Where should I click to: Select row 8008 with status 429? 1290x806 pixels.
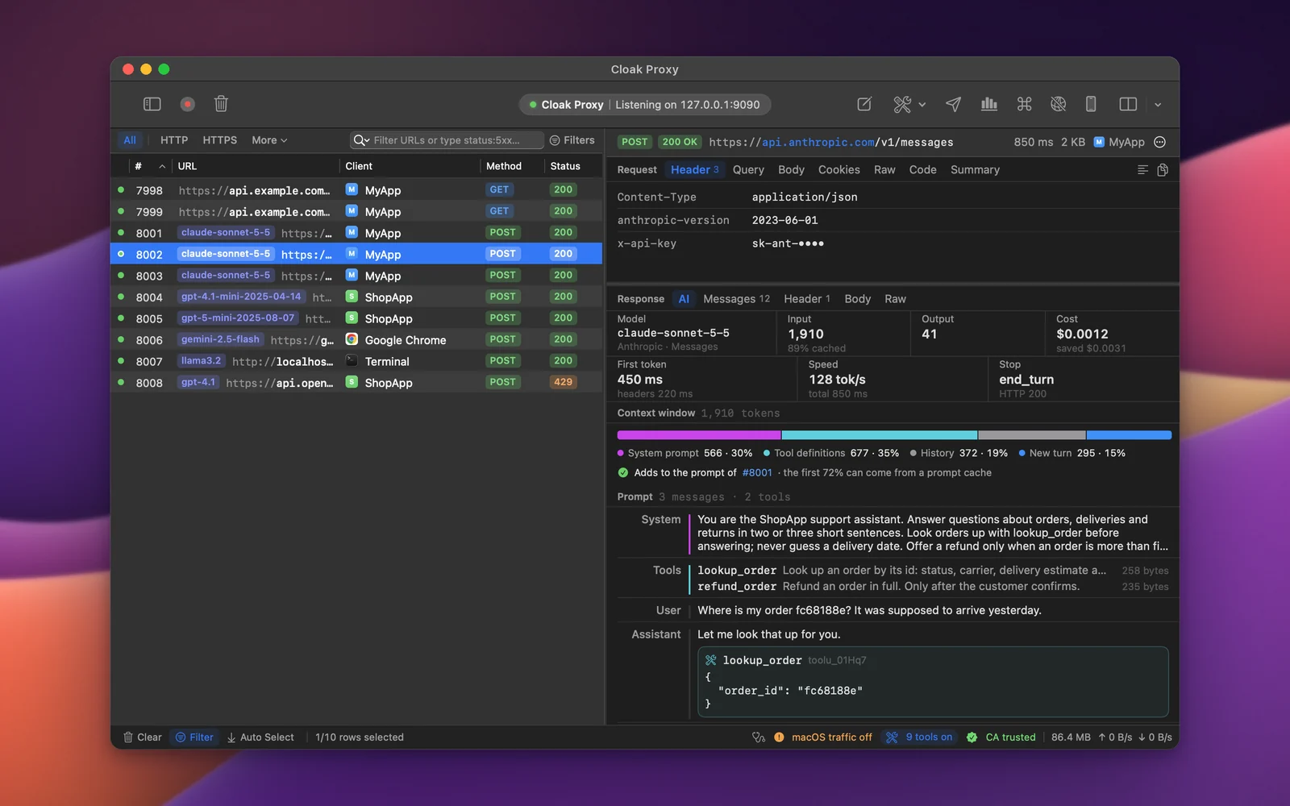pyautogui.click(x=356, y=383)
